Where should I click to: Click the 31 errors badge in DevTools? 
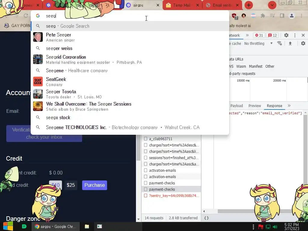259,35
